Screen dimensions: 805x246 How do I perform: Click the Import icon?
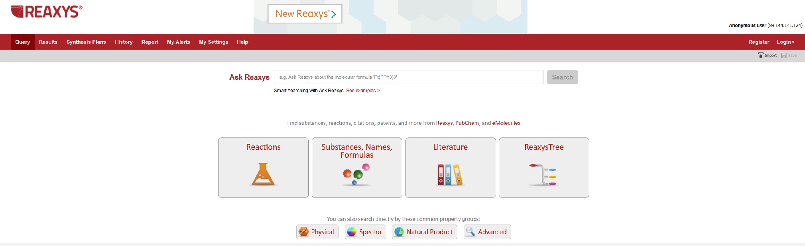click(761, 55)
